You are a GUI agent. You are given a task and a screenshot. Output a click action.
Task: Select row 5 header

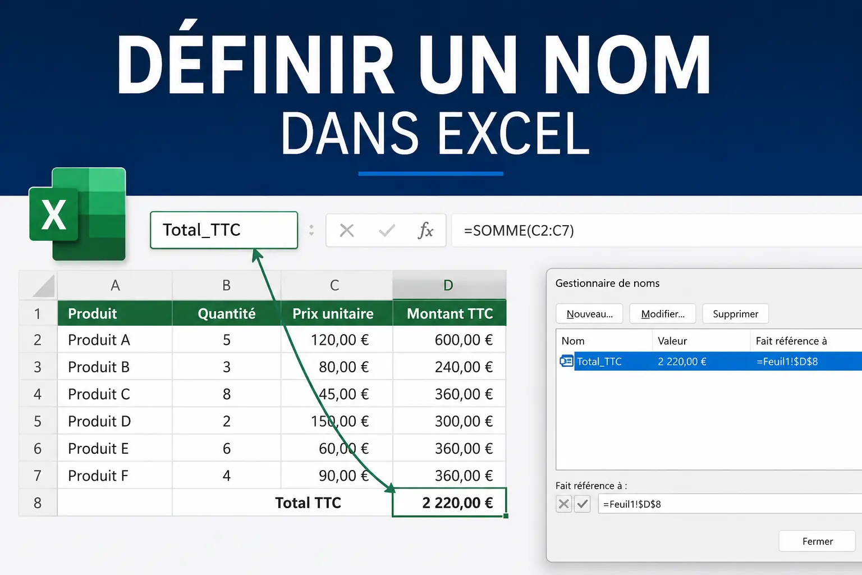click(38, 421)
